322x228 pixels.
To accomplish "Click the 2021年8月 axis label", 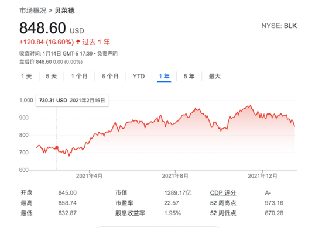I will click(x=175, y=176).
